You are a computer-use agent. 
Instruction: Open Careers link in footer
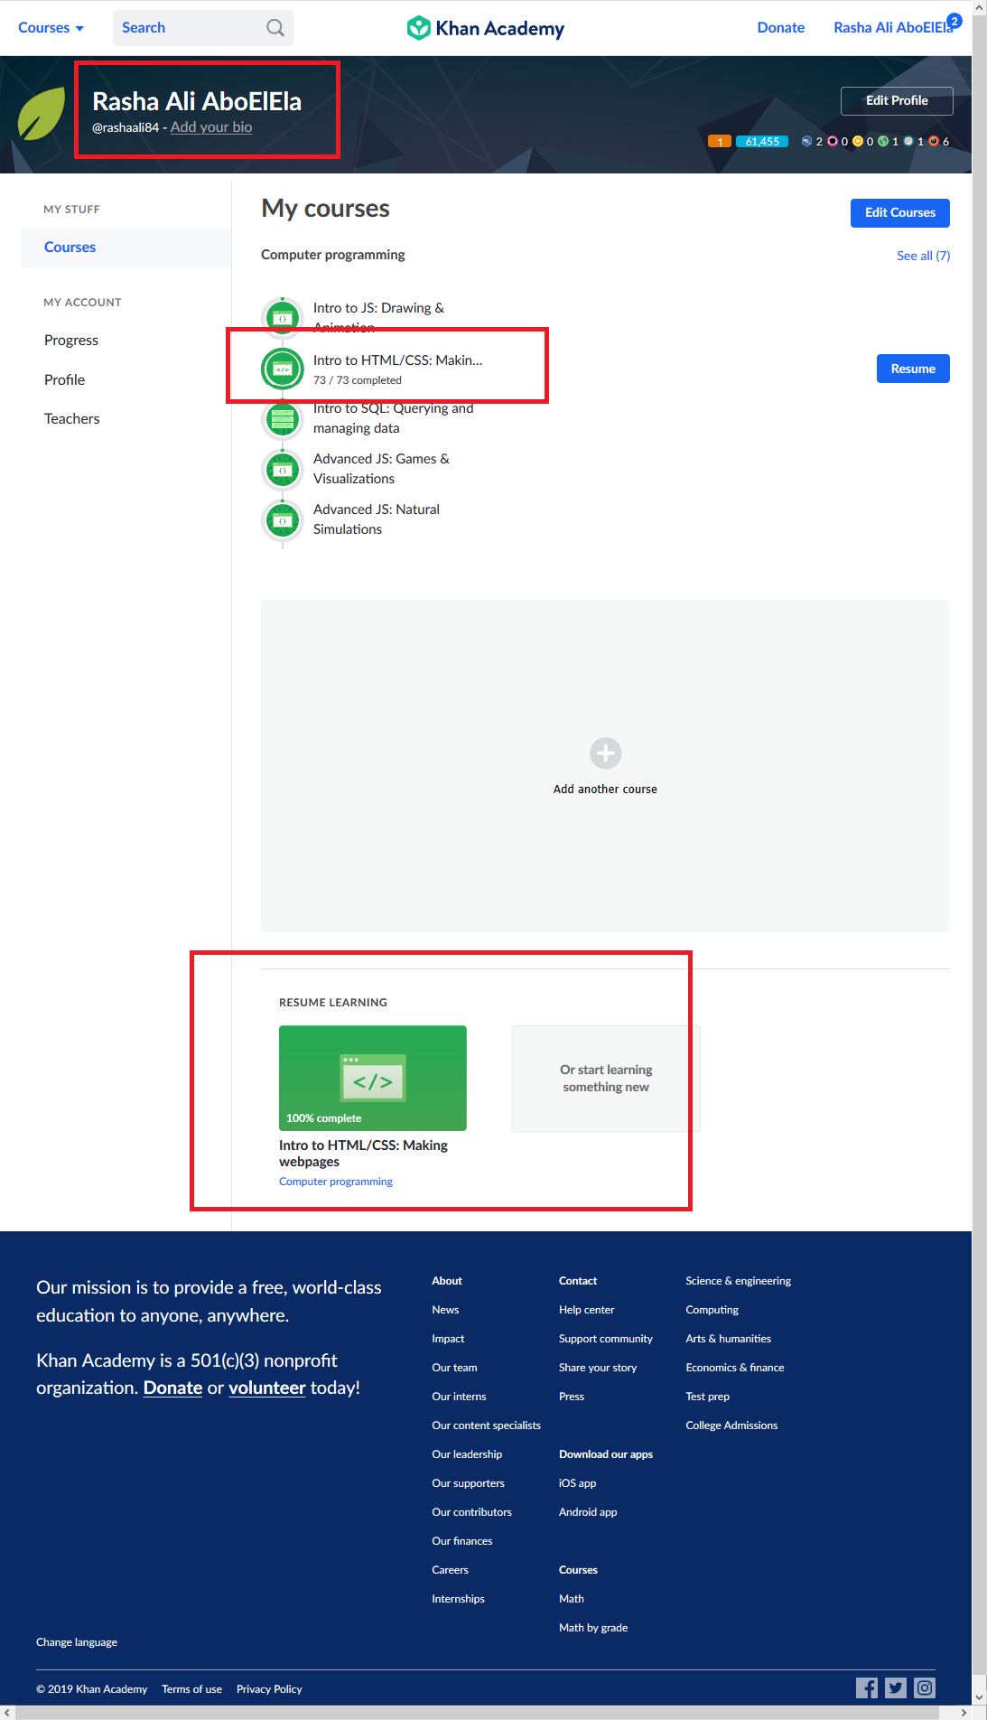(x=450, y=1570)
